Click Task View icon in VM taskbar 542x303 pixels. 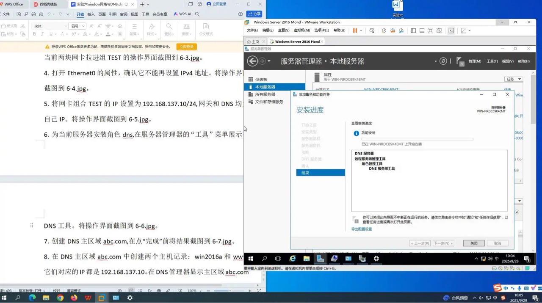point(278,259)
